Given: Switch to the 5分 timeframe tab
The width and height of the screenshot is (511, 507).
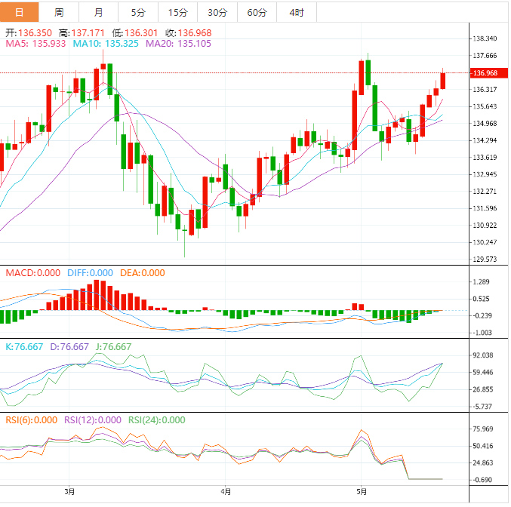Looking at the screenshot, I should click(x=138, y=12).
